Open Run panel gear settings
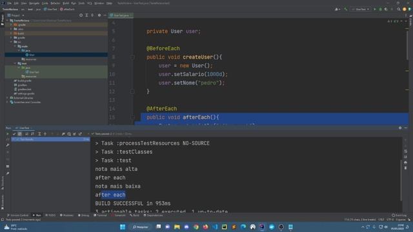 400,128
